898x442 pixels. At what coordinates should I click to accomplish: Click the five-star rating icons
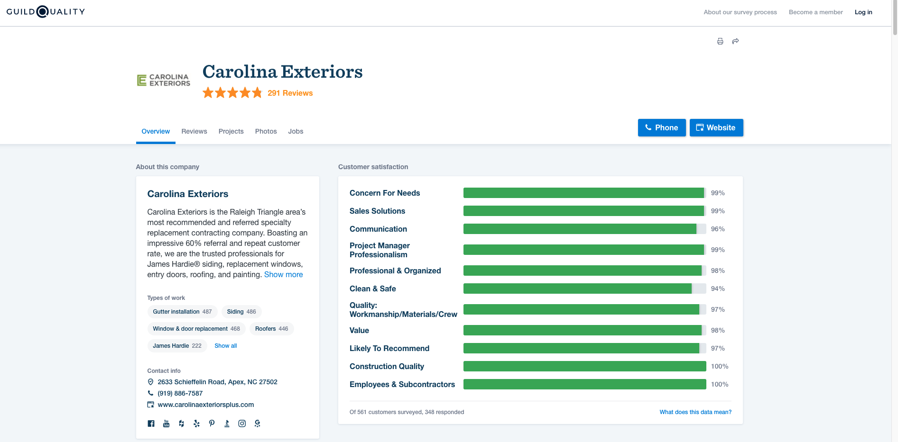pos(232,93)
